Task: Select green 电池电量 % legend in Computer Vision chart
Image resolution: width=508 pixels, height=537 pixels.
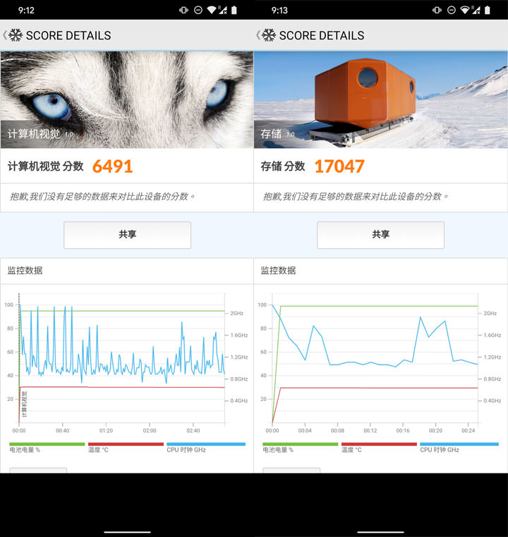Action: point(47,448)
